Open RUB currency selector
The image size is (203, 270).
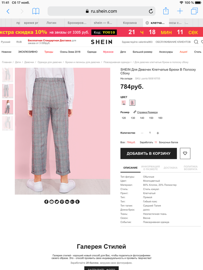[x=19, y=42]
